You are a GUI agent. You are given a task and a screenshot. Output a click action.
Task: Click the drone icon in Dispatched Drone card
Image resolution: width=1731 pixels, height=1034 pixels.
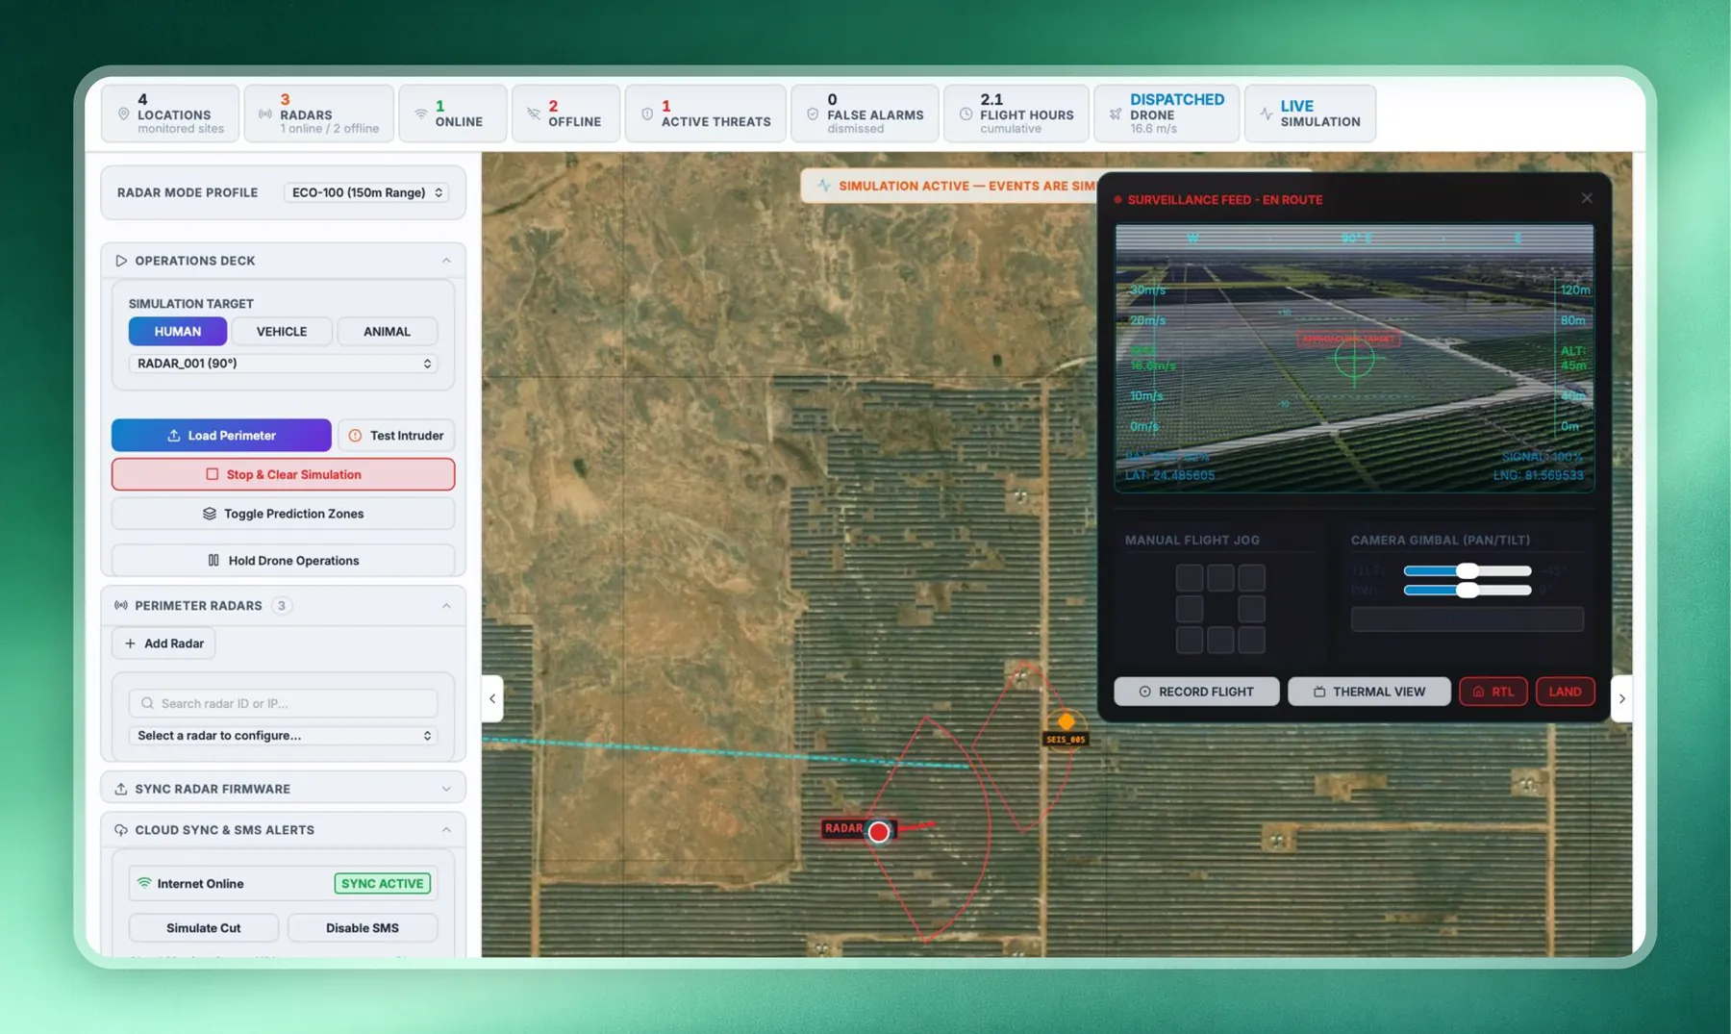pos(1116,113)
